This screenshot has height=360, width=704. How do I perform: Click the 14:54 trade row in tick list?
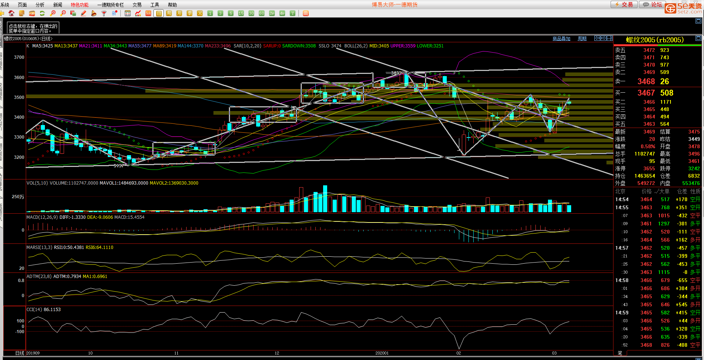click(x=658, y=200)
